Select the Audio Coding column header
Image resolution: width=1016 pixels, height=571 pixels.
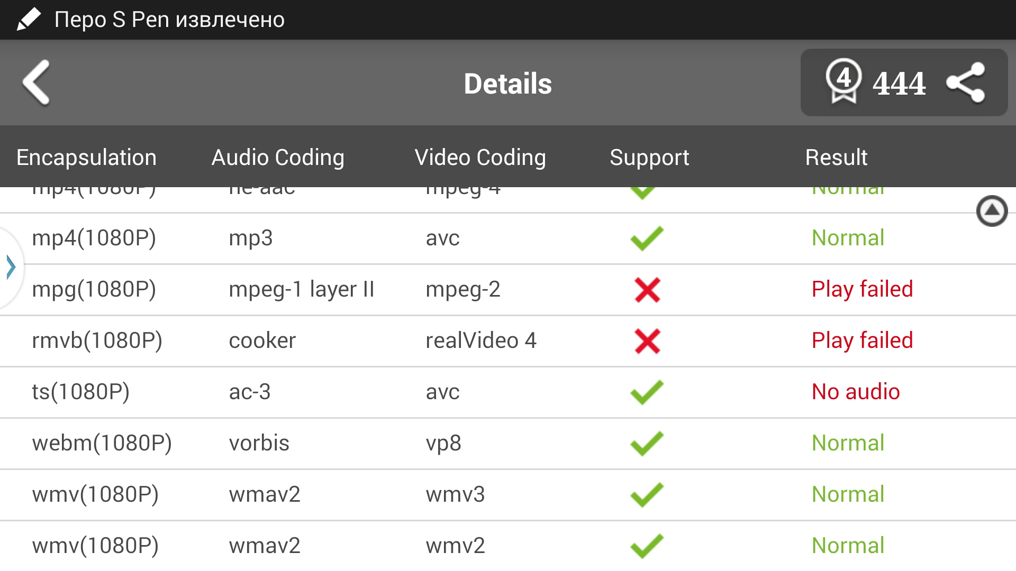click(278, 158)
